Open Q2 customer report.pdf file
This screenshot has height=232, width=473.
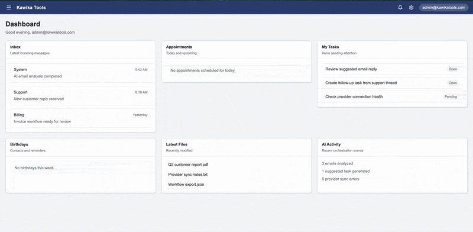pyautogui.click(x=188, y=165)
